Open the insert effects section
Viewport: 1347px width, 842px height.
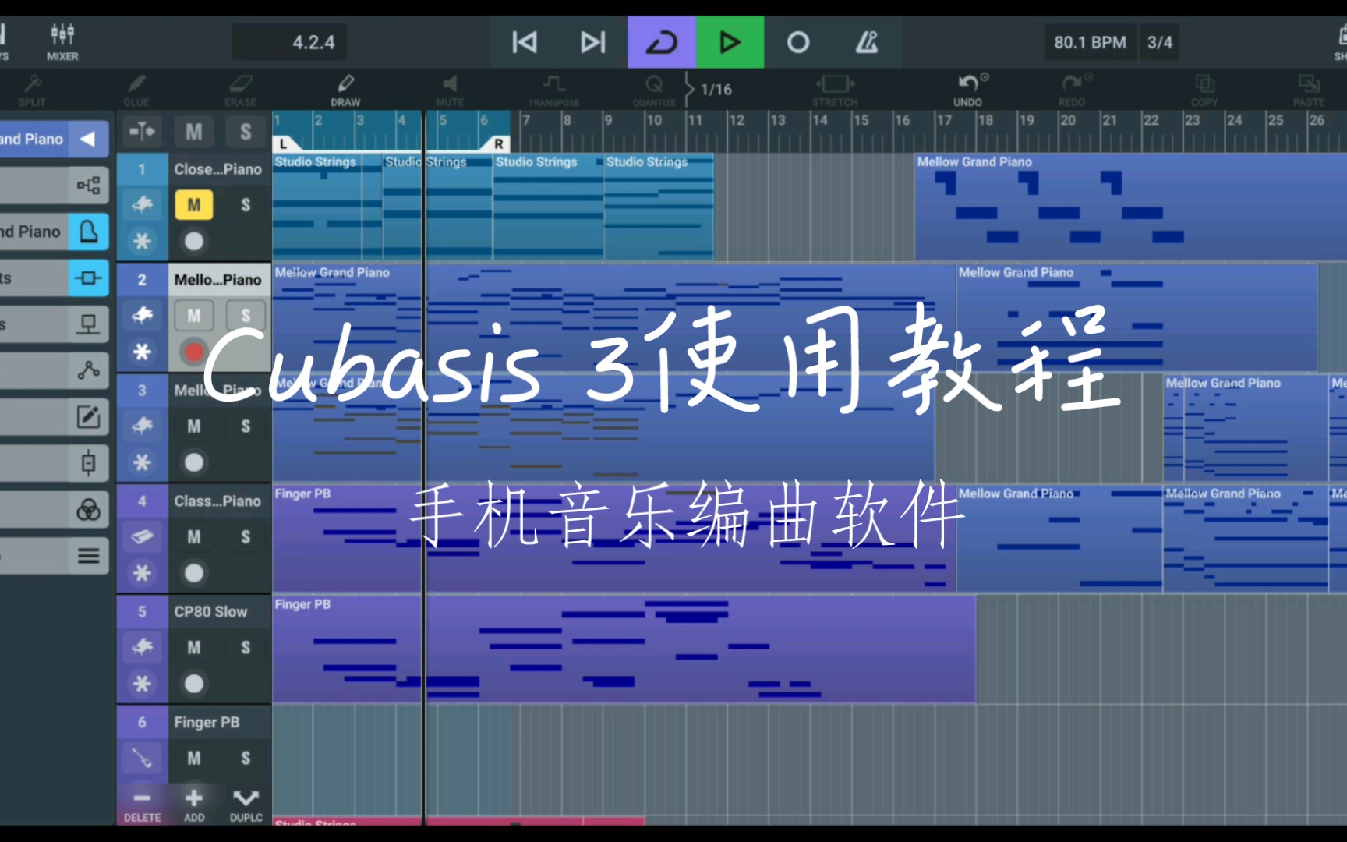pos(88,278)
